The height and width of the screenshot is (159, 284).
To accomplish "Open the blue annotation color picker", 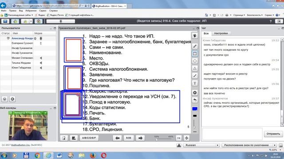I will (195, 109).
